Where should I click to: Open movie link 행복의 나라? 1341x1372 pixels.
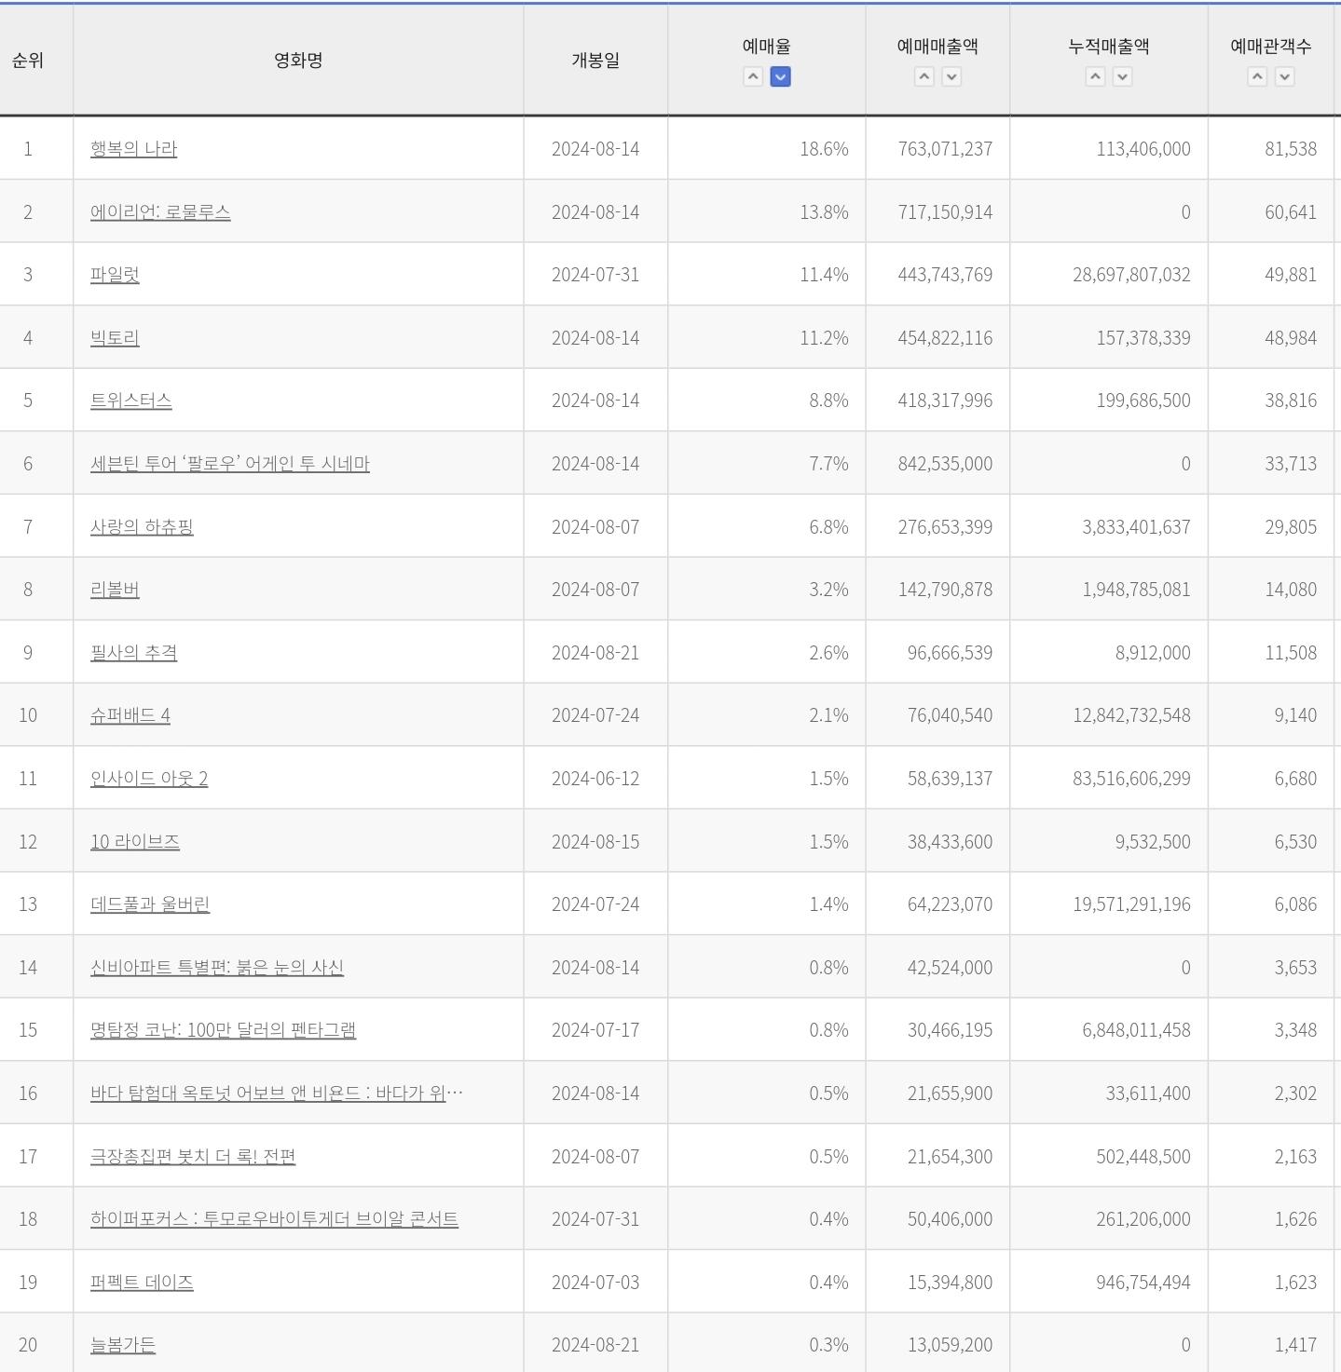click(x=133, y=149)
